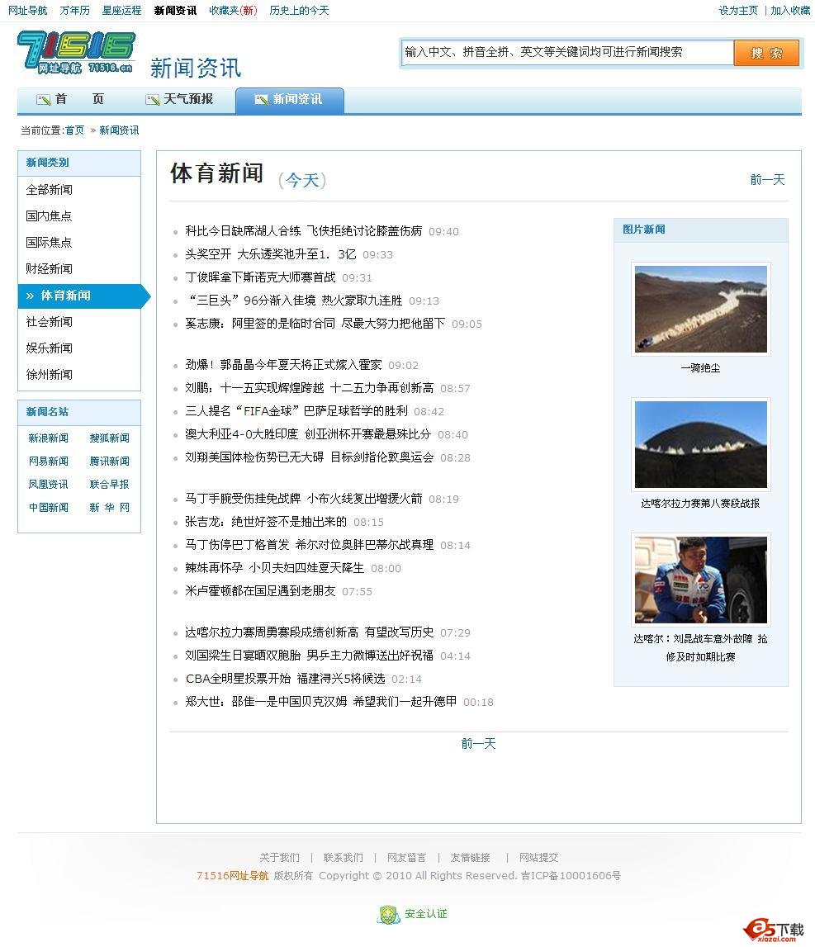Image resolution: width=815 pixels, height=947 pixels.
Task: Select the 新闻资讯 navigation tab
Action: [x=290, y=100]
